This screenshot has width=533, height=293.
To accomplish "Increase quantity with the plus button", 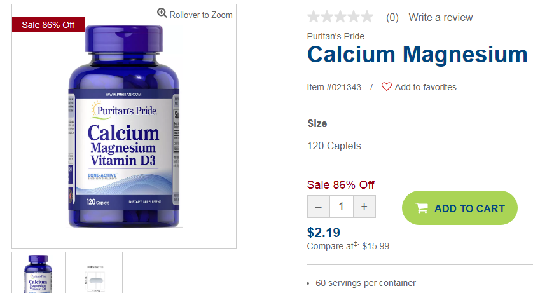I will coord(364,207).
